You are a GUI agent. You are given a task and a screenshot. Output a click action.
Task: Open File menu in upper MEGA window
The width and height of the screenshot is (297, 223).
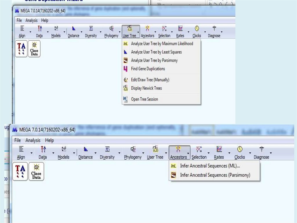19,20
